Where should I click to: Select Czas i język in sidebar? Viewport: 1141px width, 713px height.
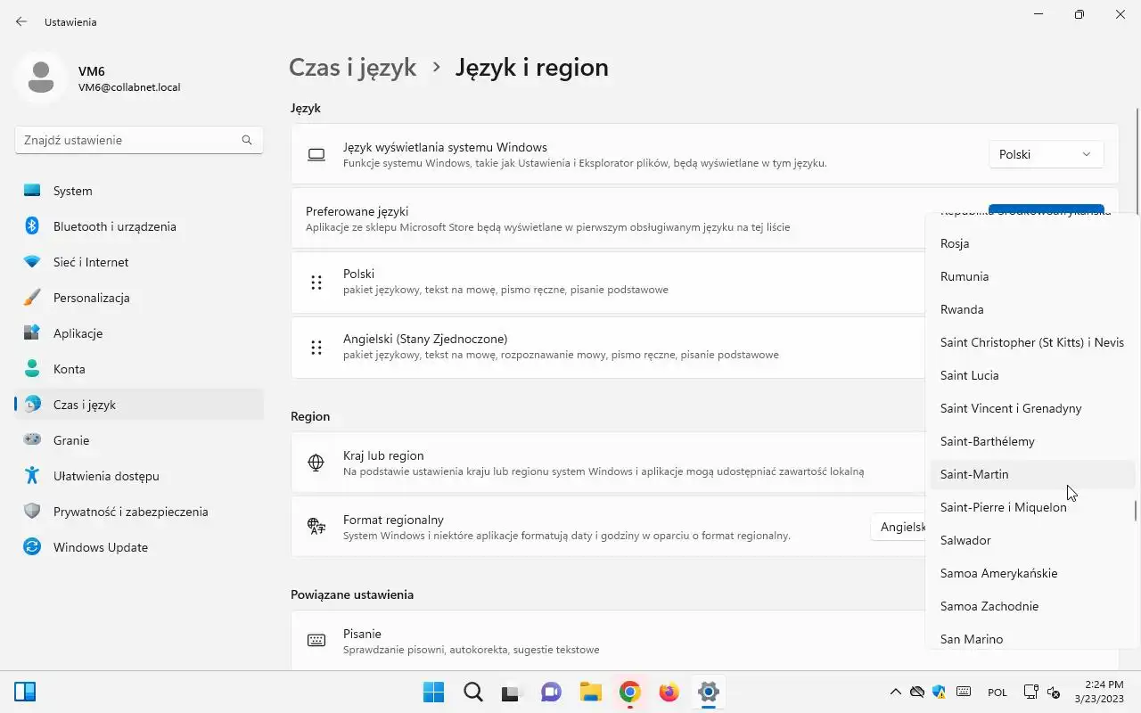[139, 405]
